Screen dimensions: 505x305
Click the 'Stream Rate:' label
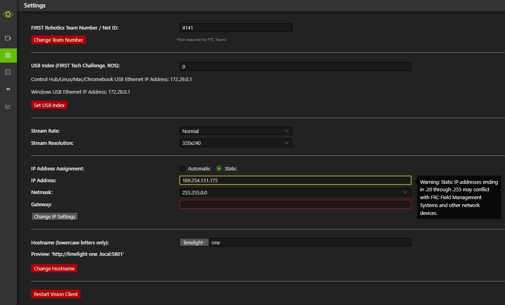point(45,131)
